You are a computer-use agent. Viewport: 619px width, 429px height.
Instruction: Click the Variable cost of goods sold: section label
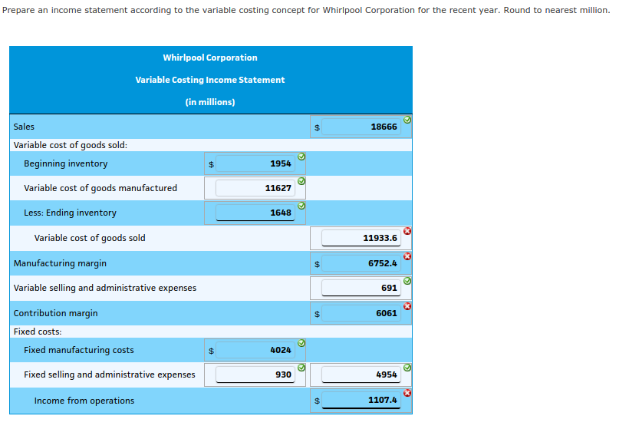pos(71,145)
